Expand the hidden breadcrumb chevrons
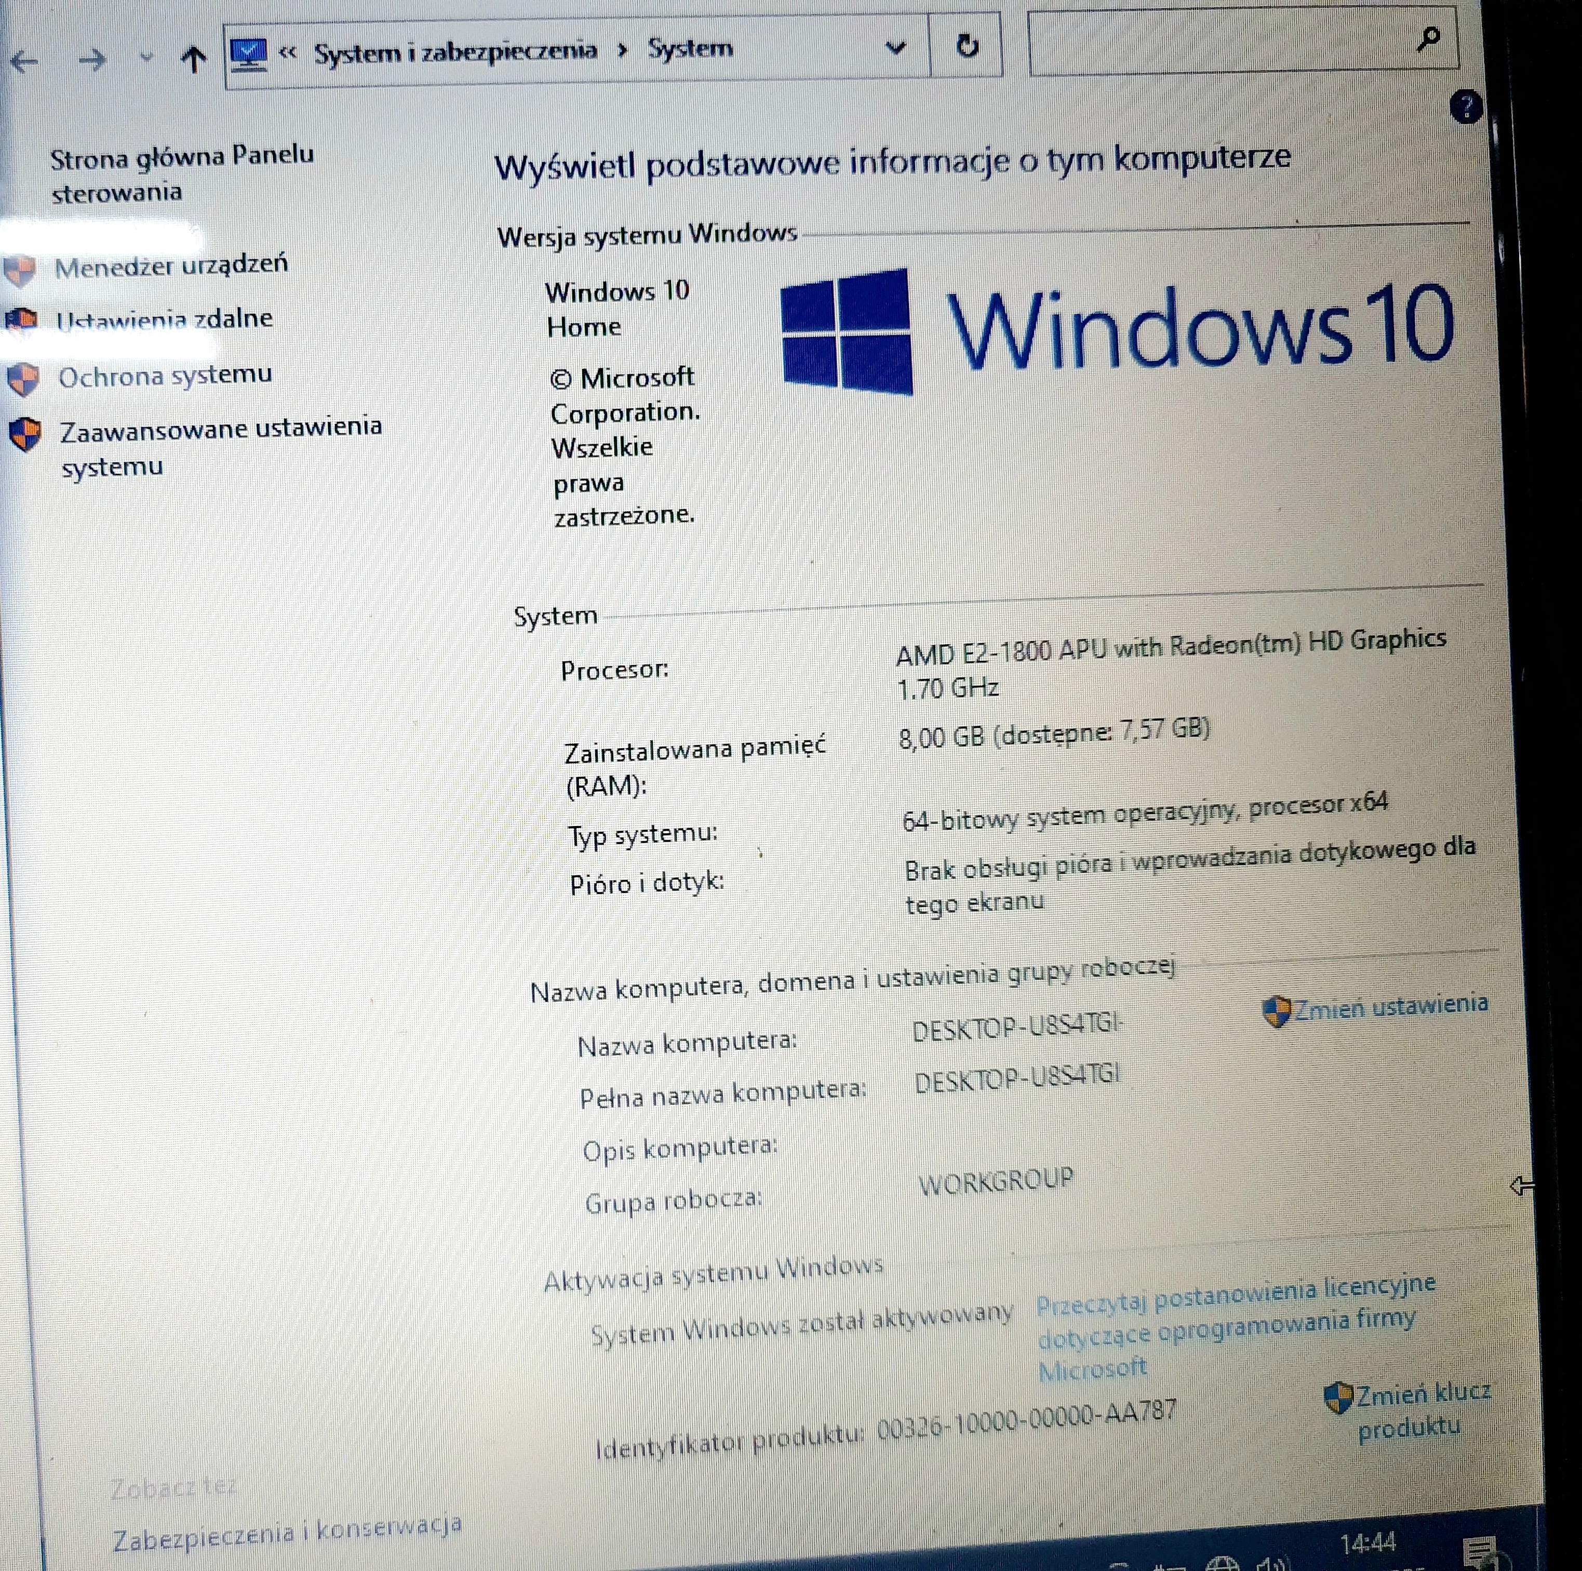The width and height of the screenshot is (1582, 1571). [287, 52]
